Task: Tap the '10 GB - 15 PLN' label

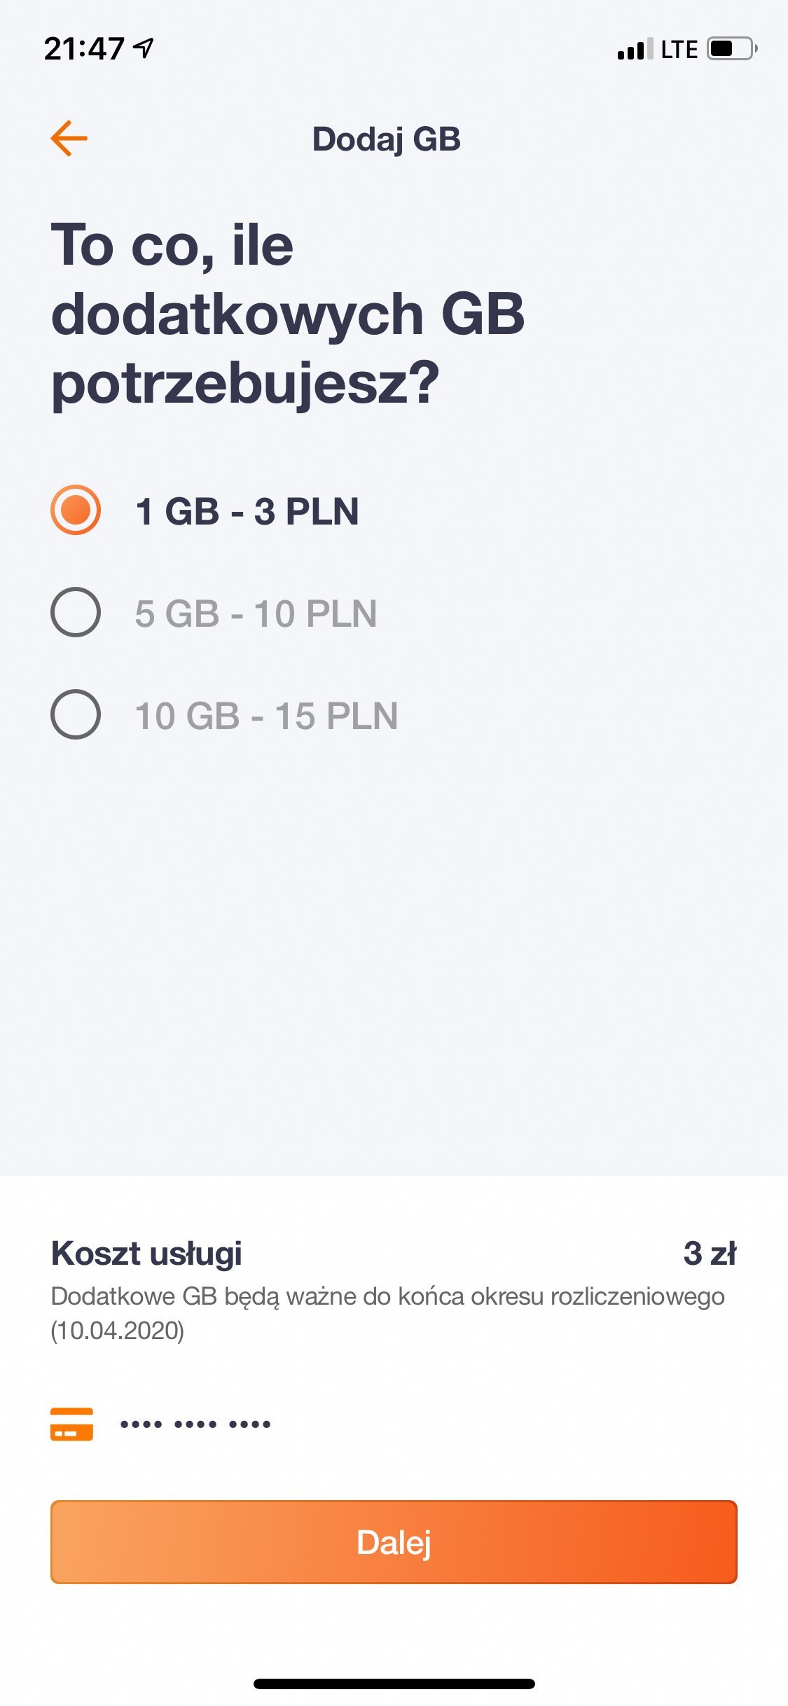Action: pos(266,716)
